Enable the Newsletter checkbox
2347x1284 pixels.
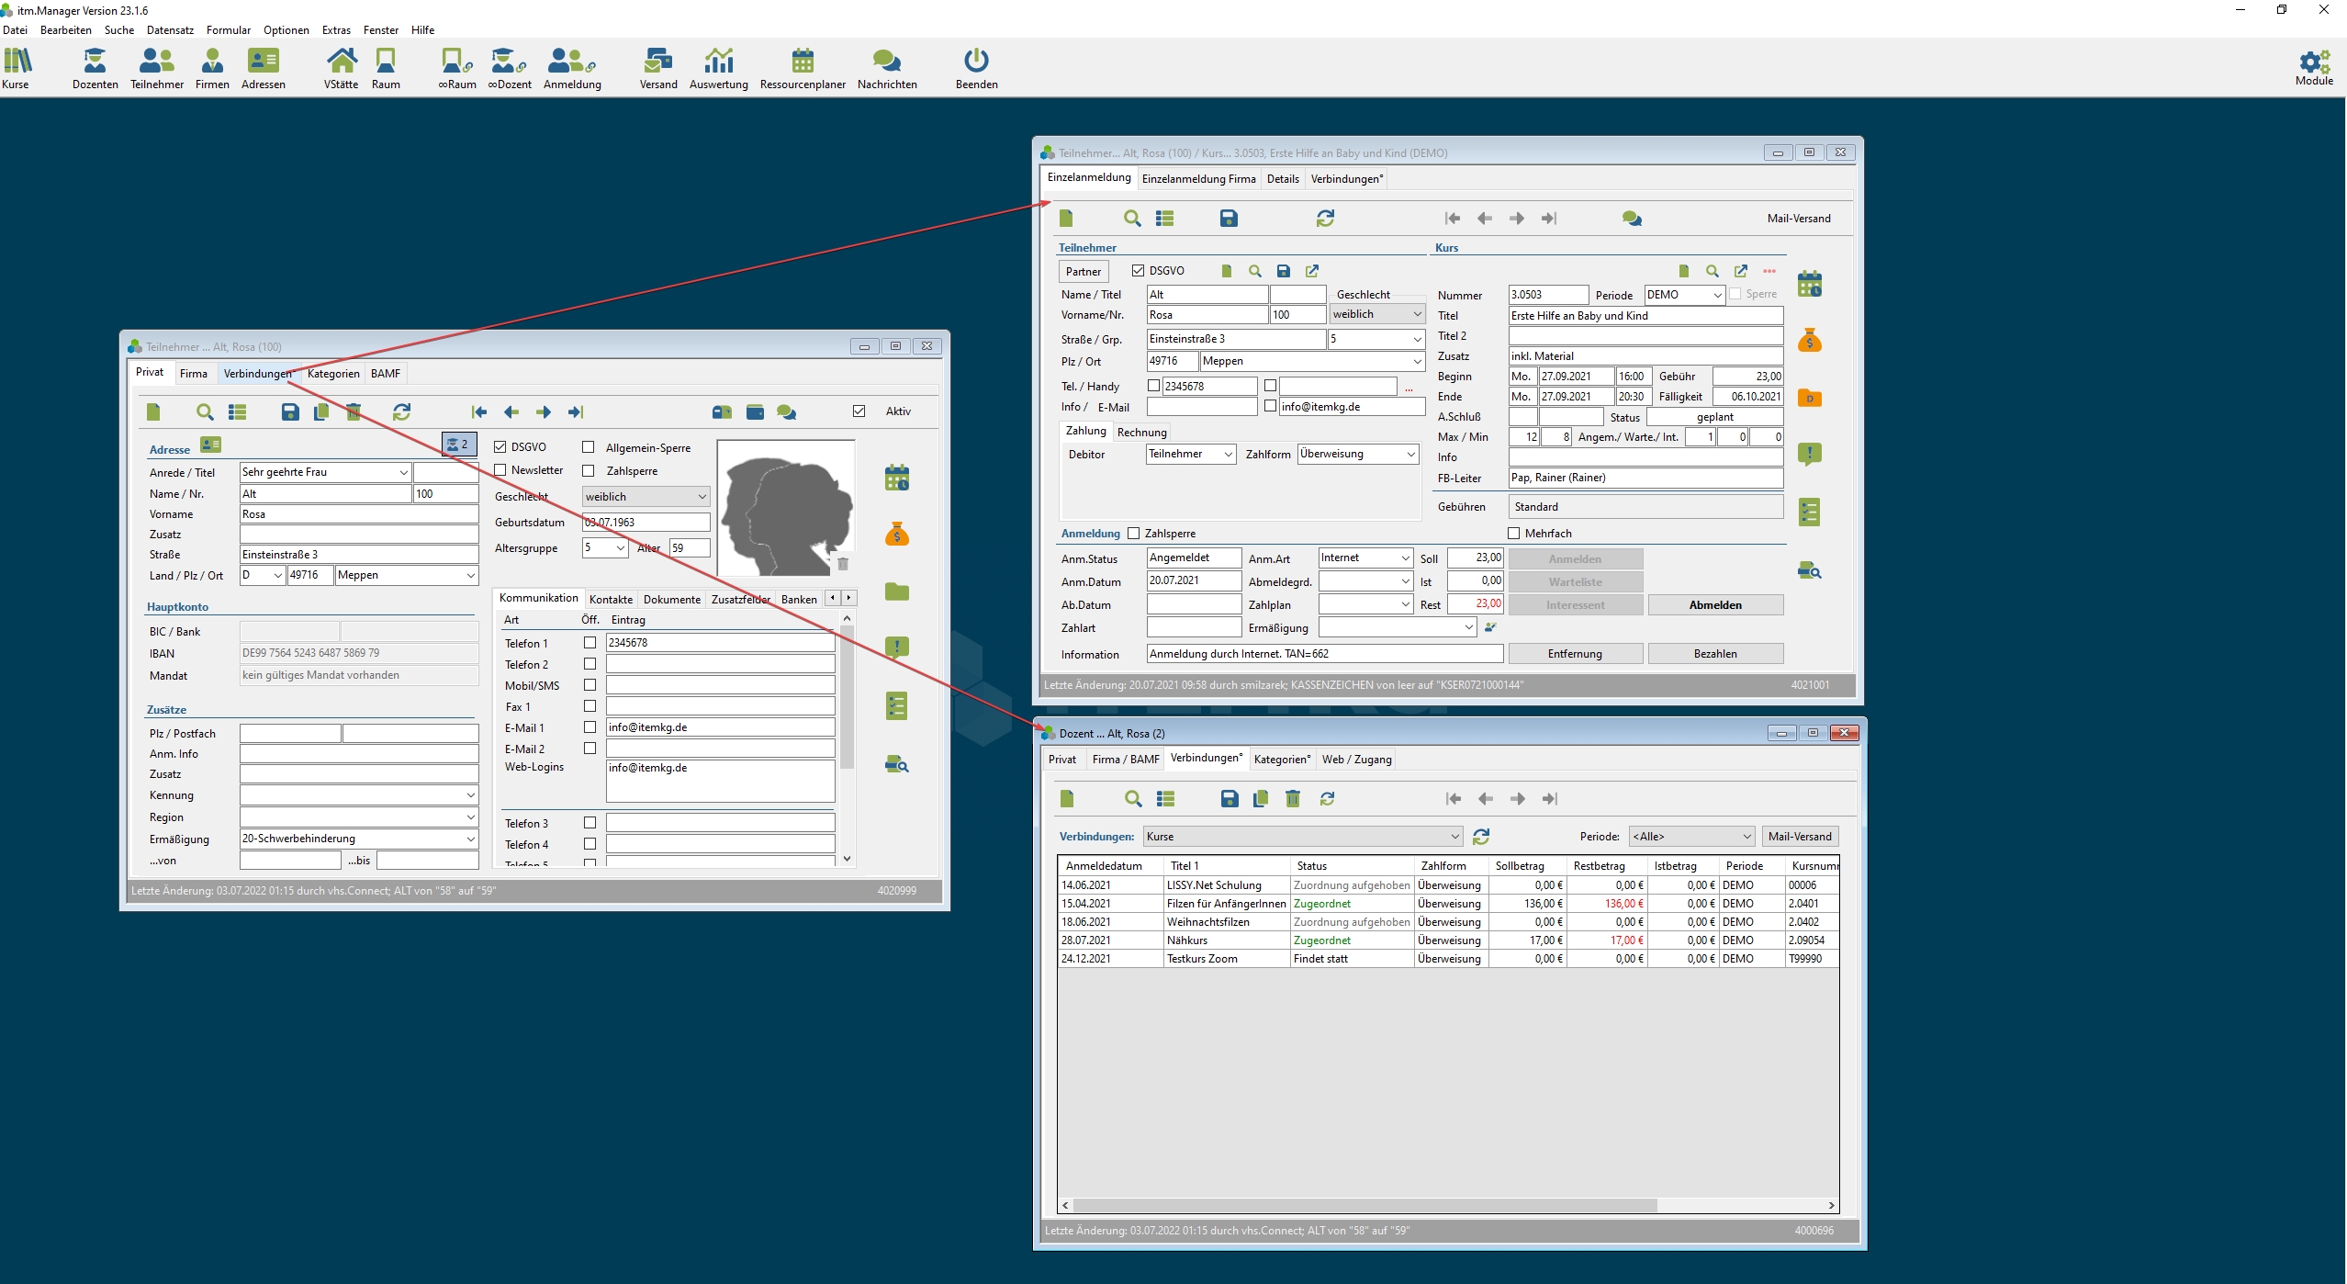click(500, 470)
